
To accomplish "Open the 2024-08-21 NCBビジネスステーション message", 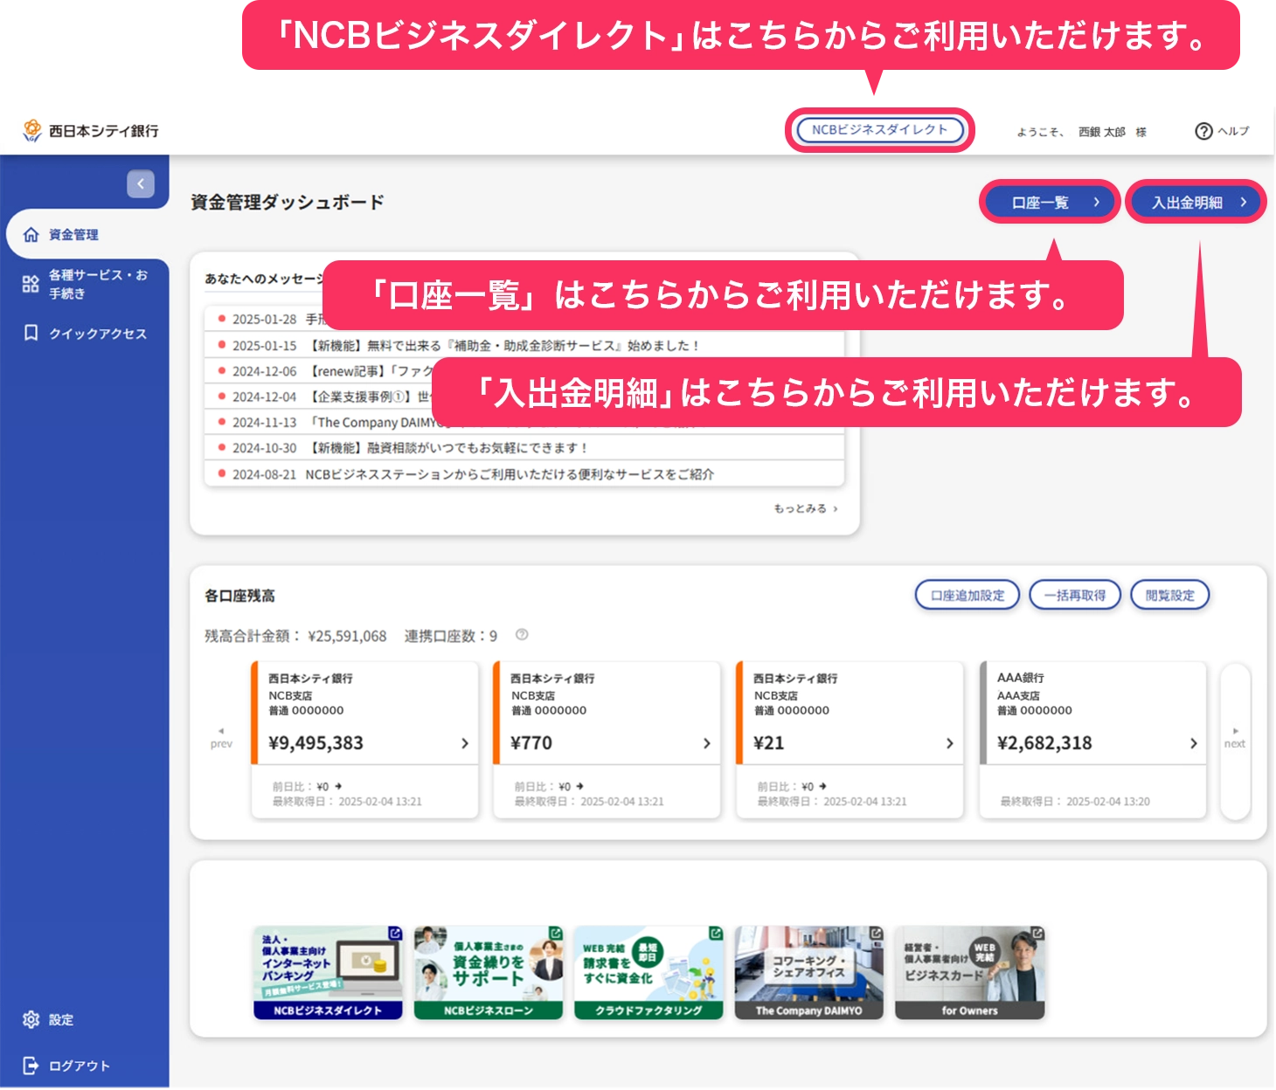I will pos(524,474).
